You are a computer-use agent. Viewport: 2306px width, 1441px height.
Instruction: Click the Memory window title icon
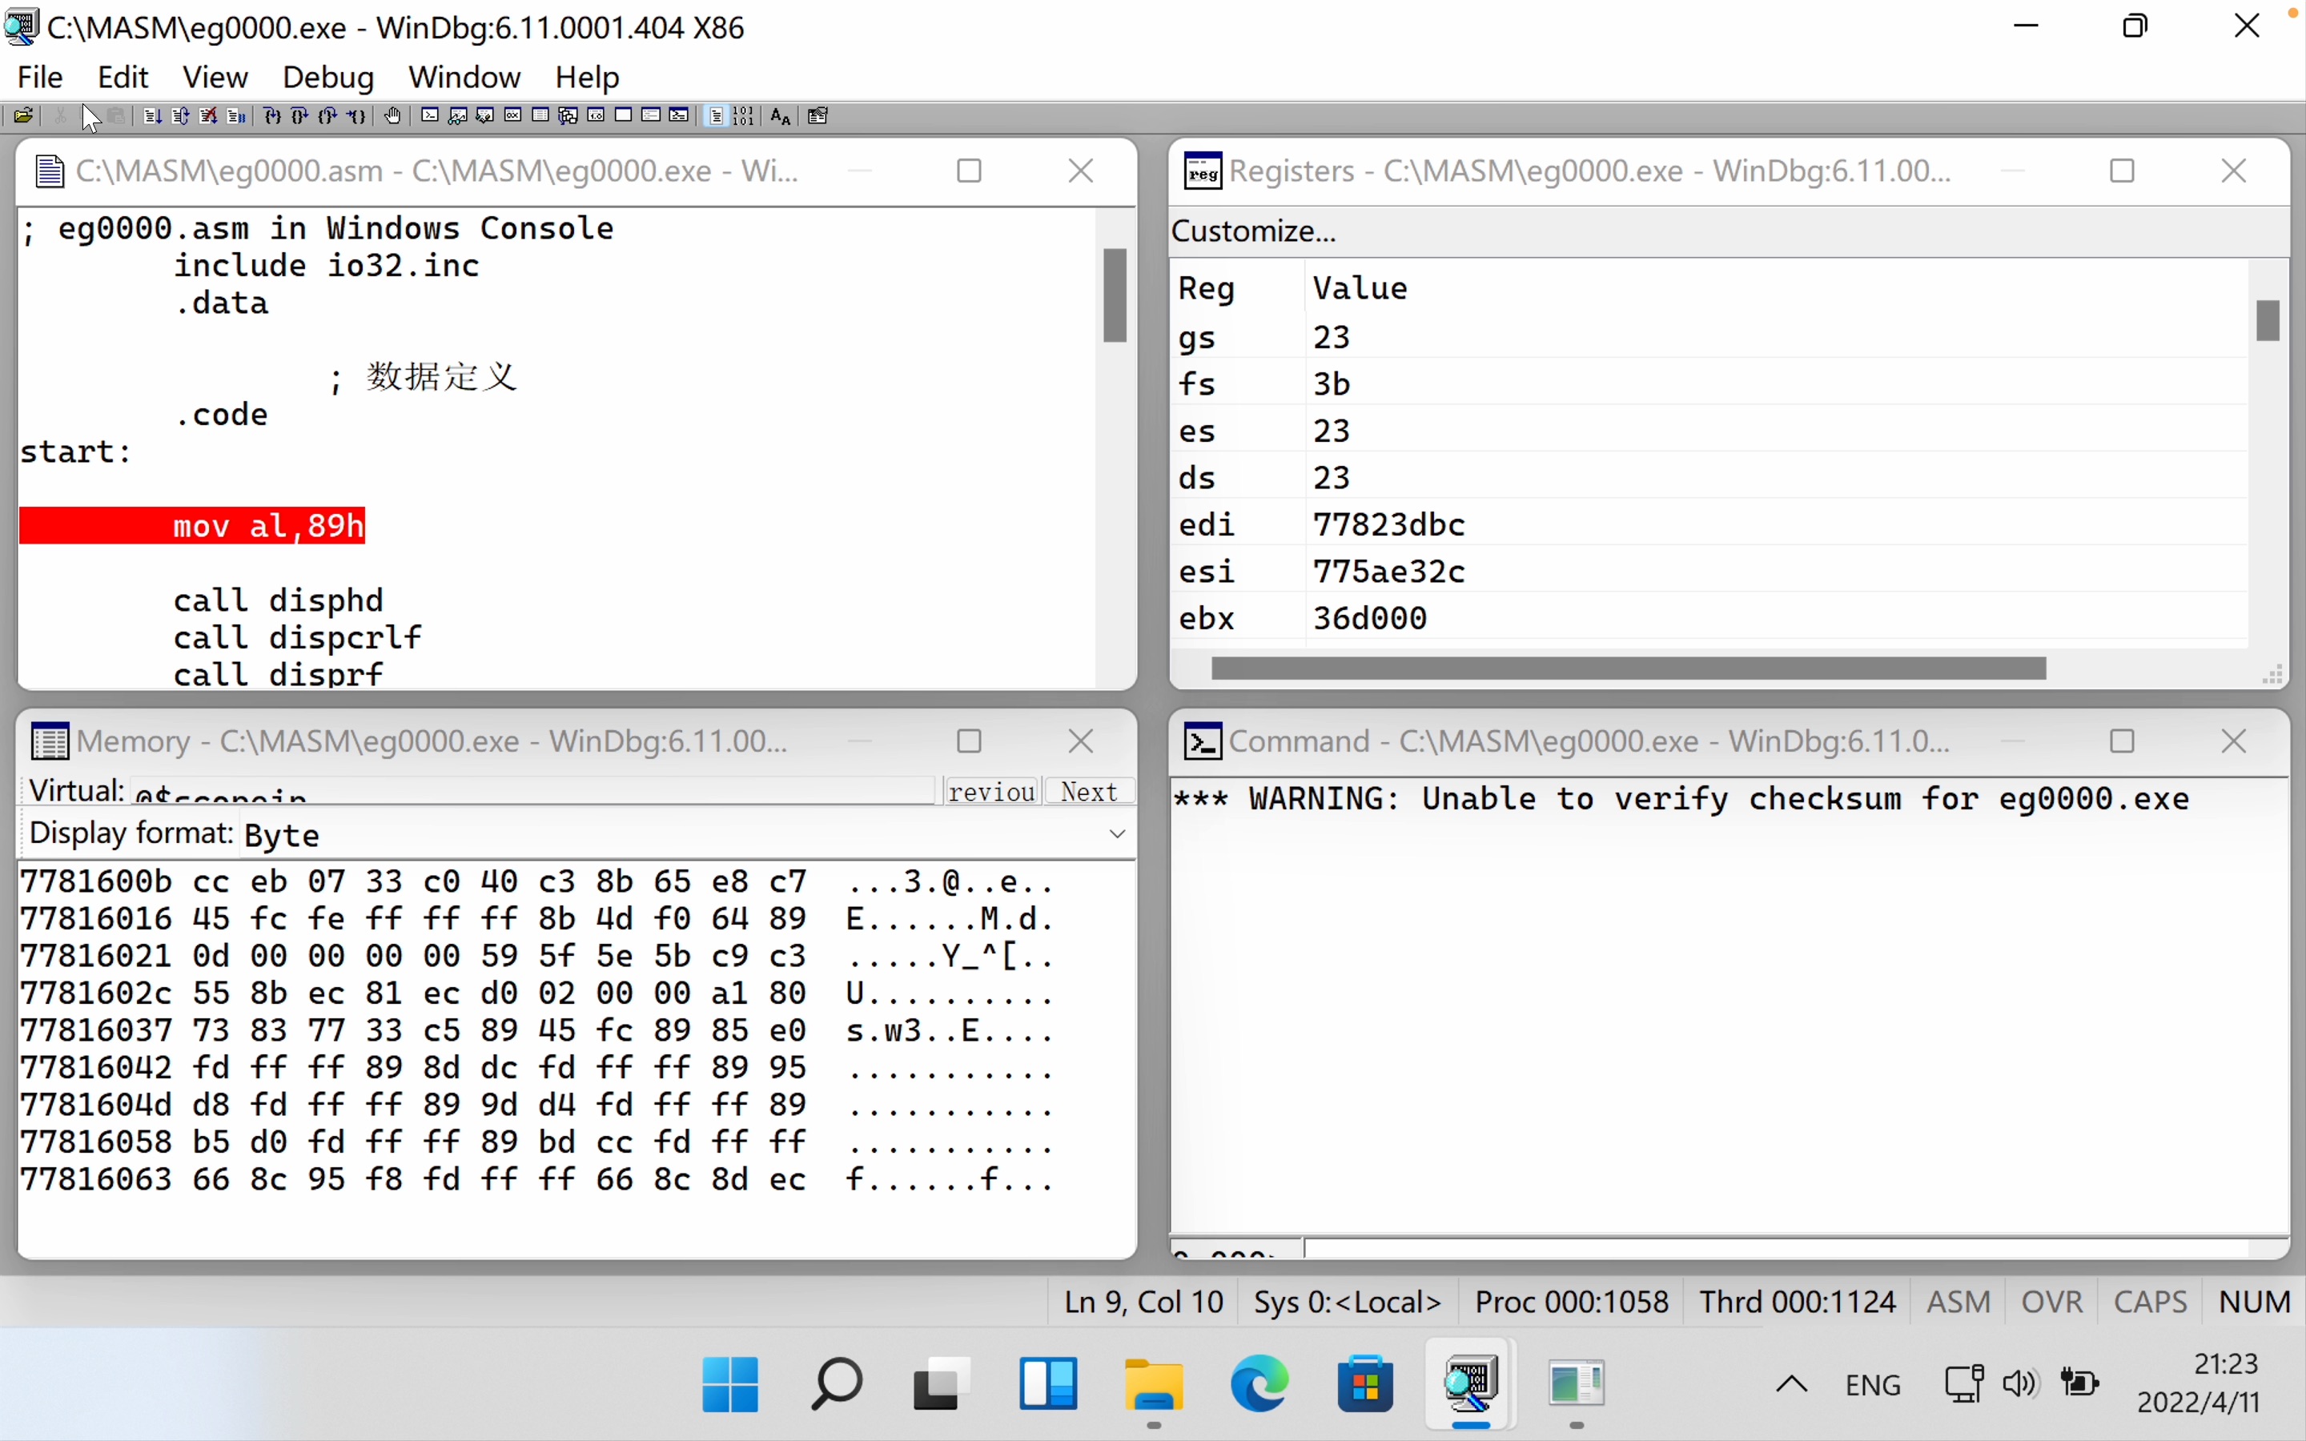(x=50, y=741)
